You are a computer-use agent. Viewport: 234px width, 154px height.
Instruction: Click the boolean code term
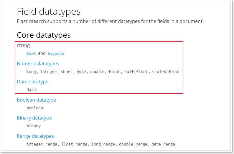[x=35, y=108]
